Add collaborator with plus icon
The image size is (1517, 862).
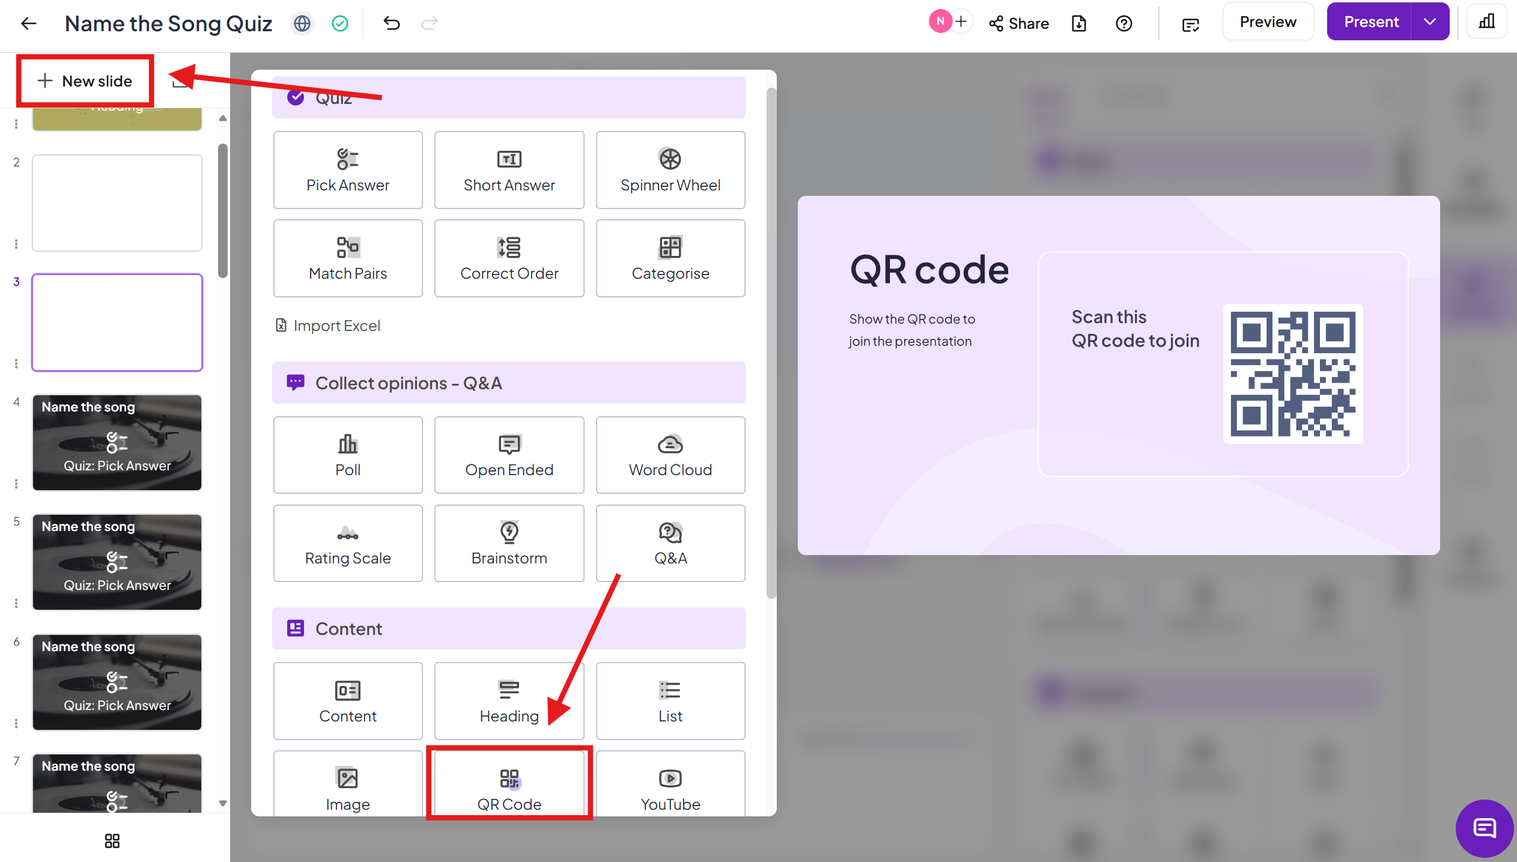(x=961, y=22)
